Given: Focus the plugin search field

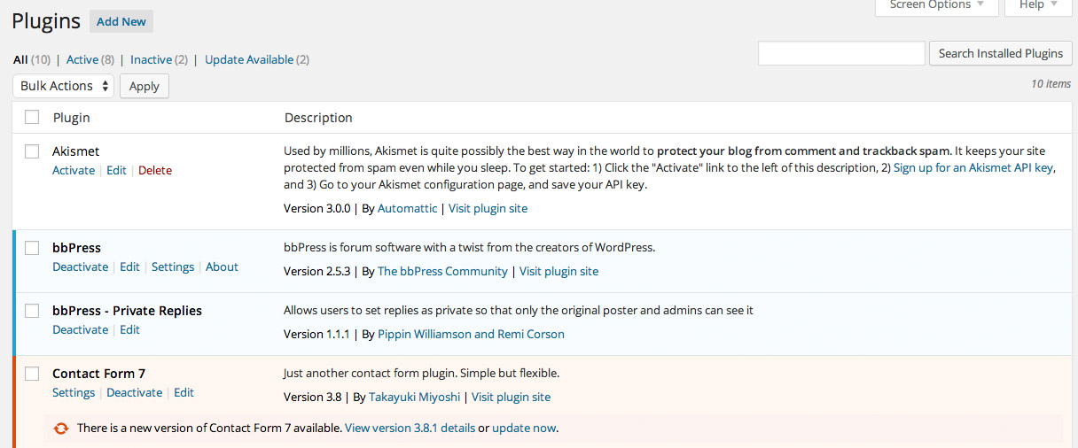Looking at the screenshot, I should [841, 53].
